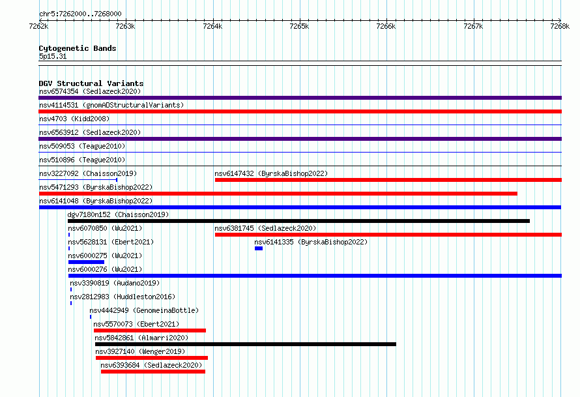Viewport: 580px width, 397px height.
Task: Click nsv6393684 (Sedlazeck2020) label
Action: (x=151, y=365)
